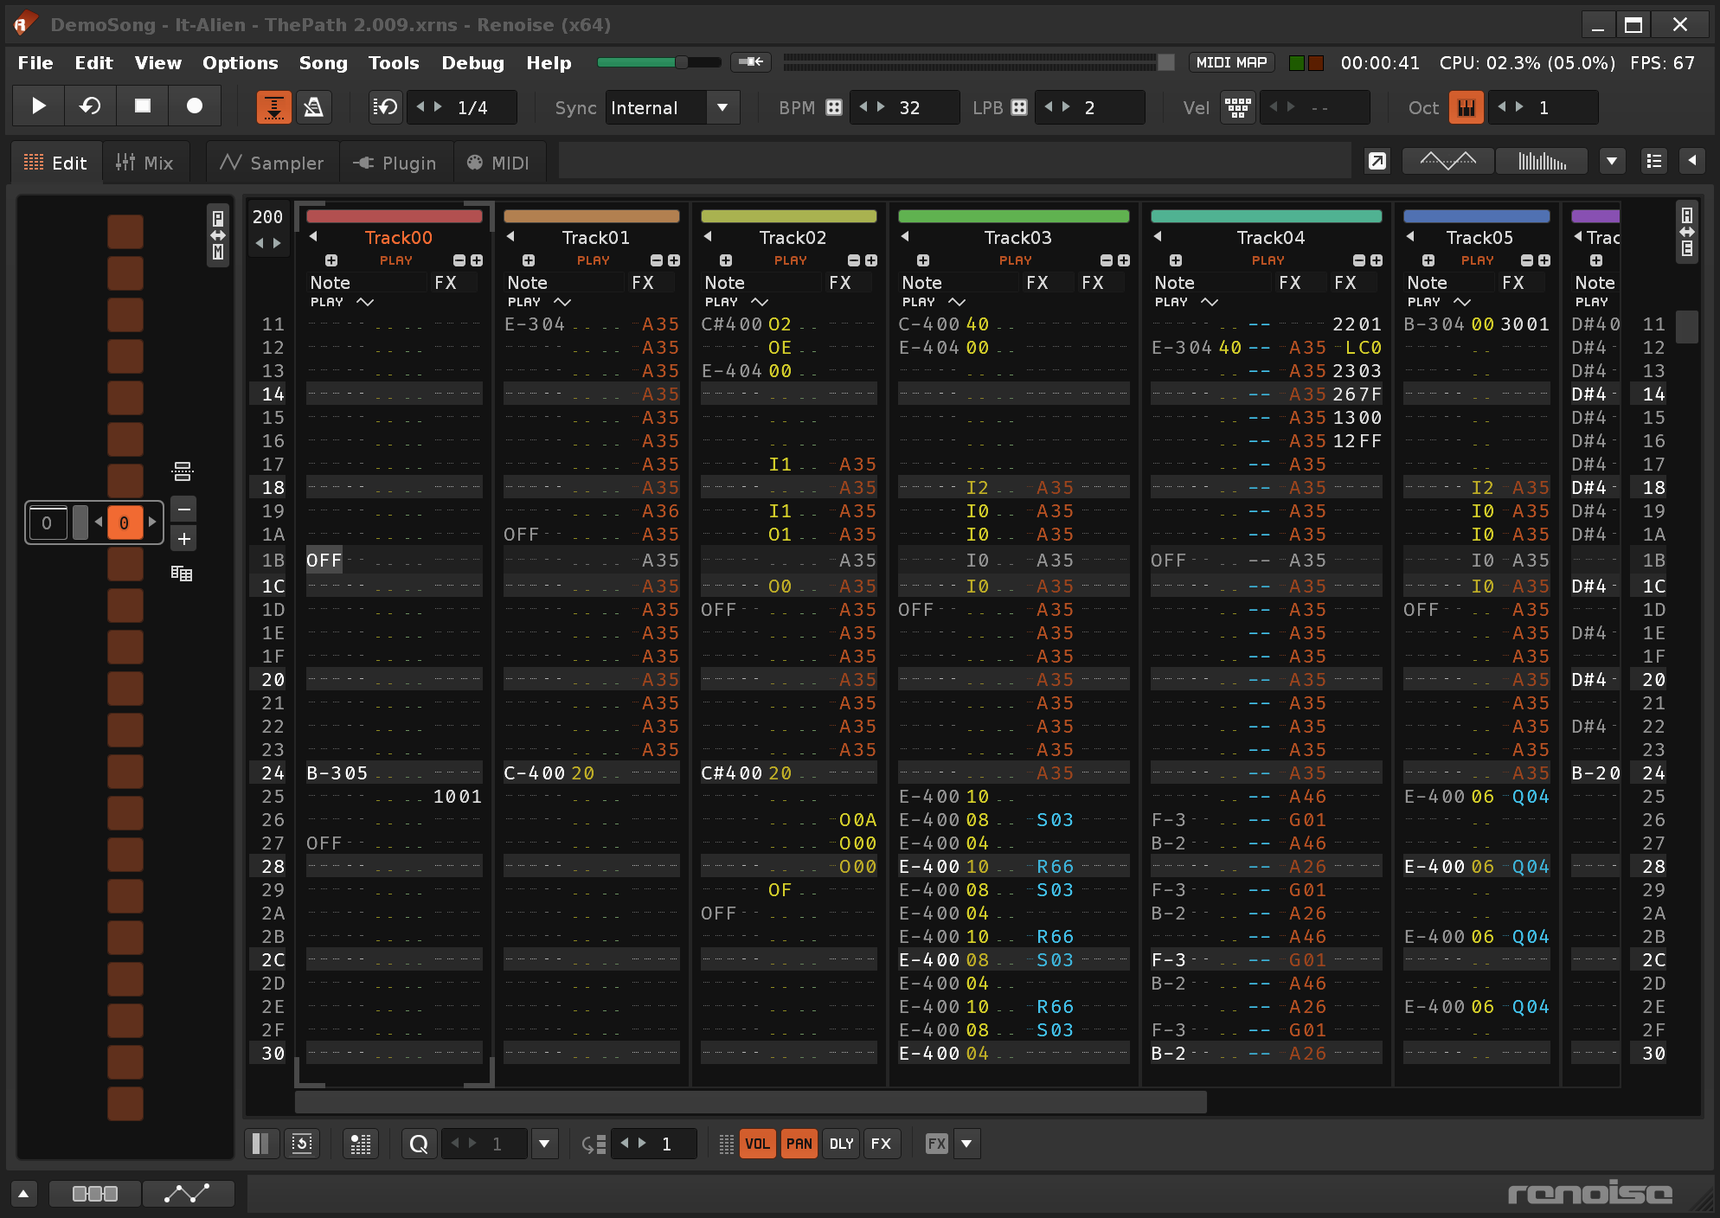The width and height of the screenshot is (1720, 1218).
Task: Toggle the DLY column button
Action: 841,1144
